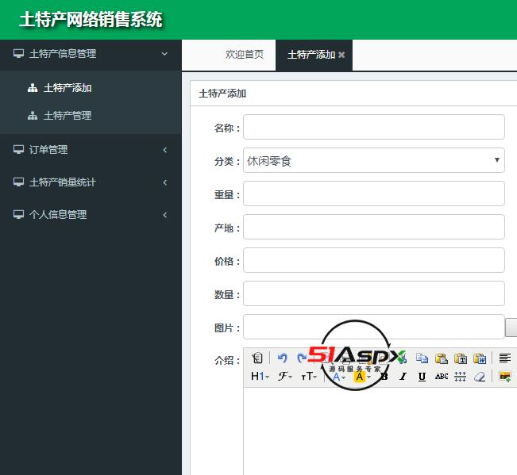
Task: Collapse the 土特产信息管理 menu chevron
Action: [164, 54]
